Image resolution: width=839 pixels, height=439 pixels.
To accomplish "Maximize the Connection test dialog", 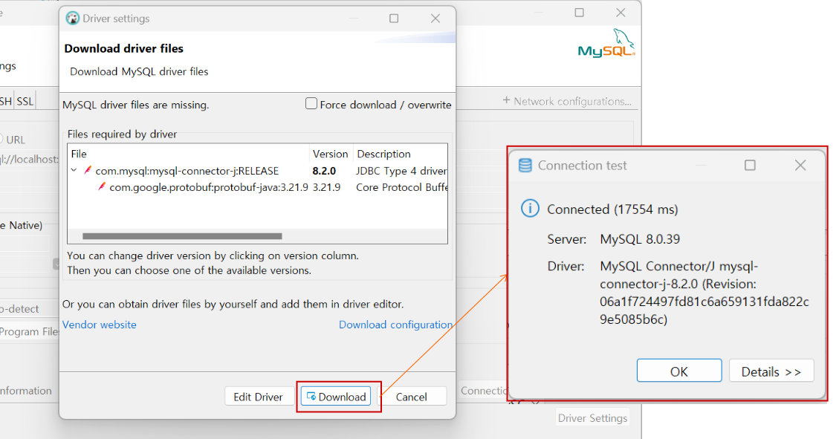I will (750, 165).
